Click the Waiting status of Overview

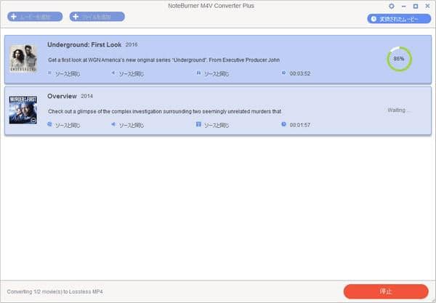point(399,110)
